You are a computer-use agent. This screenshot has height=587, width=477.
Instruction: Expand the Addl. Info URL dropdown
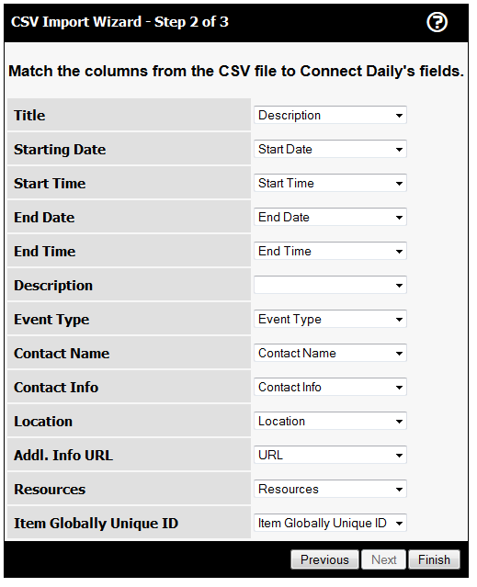[x=330, y=456]
